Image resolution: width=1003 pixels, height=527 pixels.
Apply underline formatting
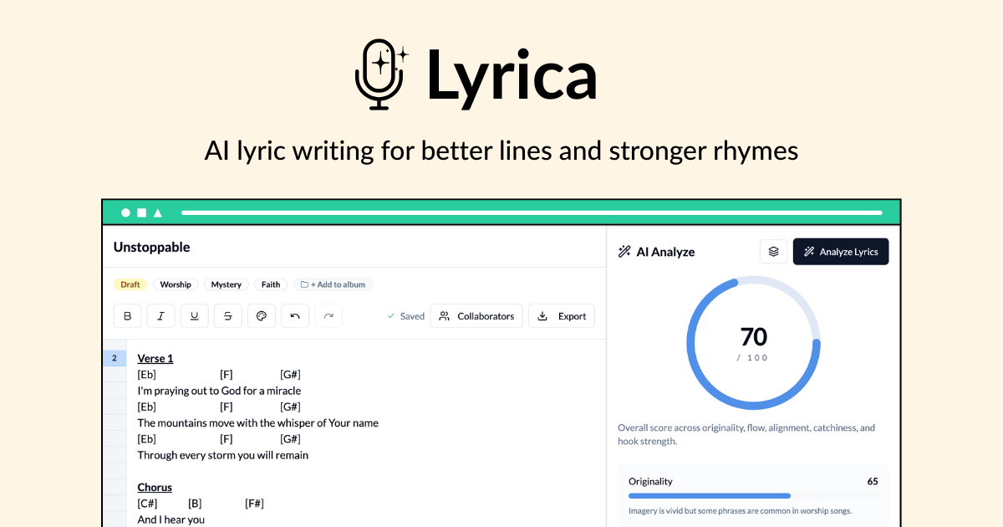coord(194,315)
